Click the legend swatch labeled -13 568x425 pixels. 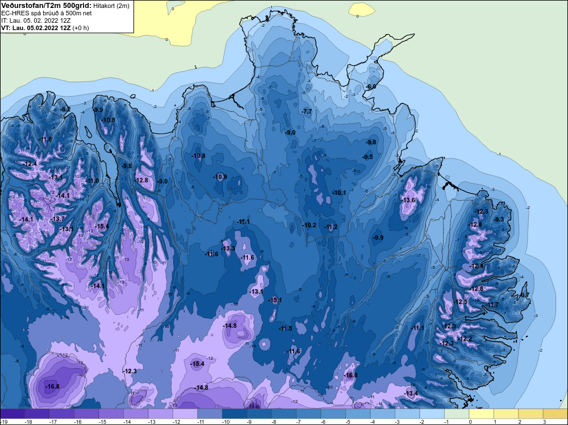(161, 414)
